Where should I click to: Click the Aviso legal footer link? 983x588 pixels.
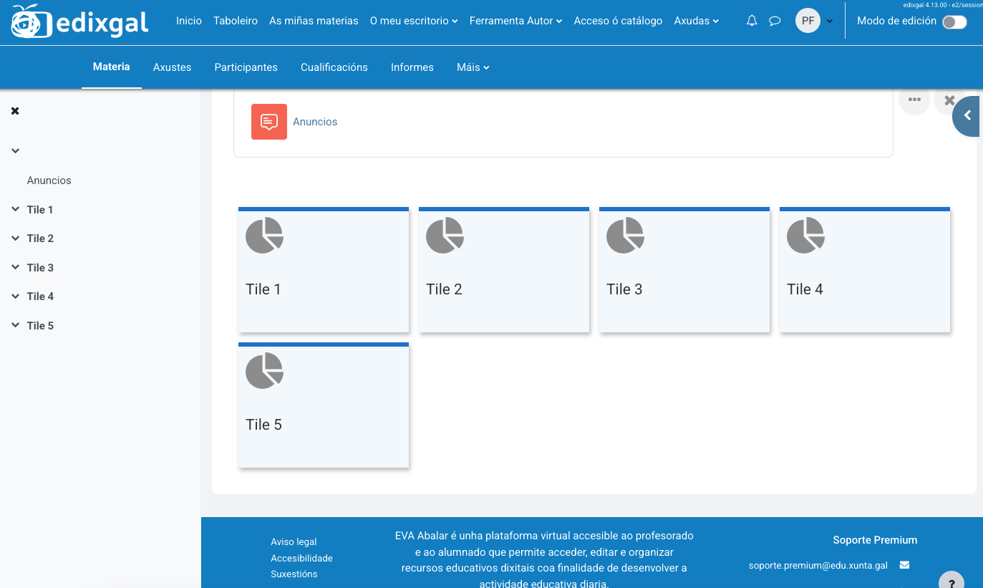294,542
